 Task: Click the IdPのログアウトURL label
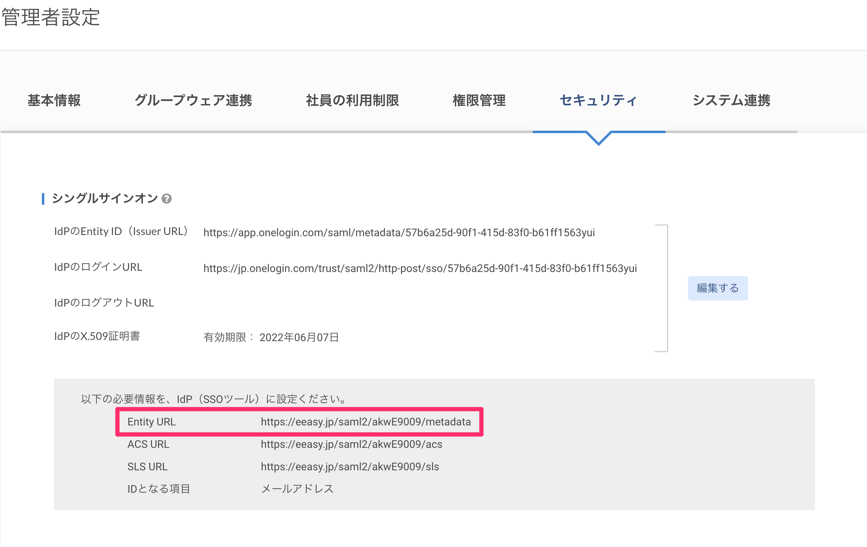(104, 303)
